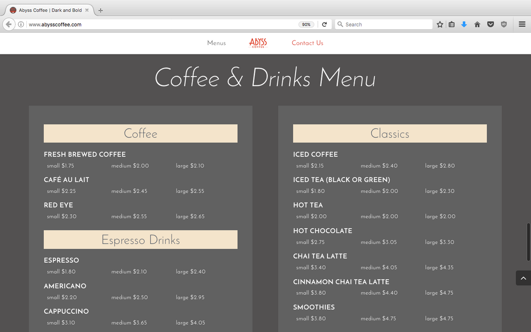The width and height of the screenshot is (531, 332).
Task: Open downloads via the blue arrow icon
Action: point(464,25)
